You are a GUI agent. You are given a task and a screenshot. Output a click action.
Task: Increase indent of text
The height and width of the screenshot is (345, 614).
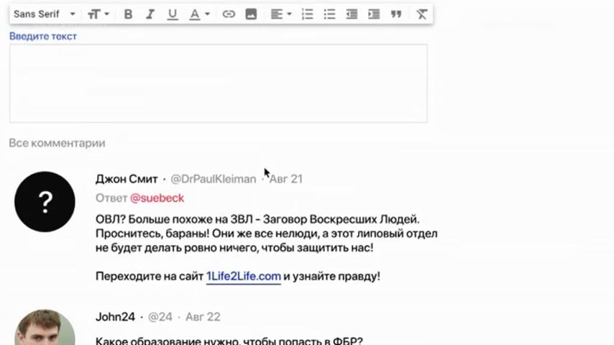coord(374,14)
